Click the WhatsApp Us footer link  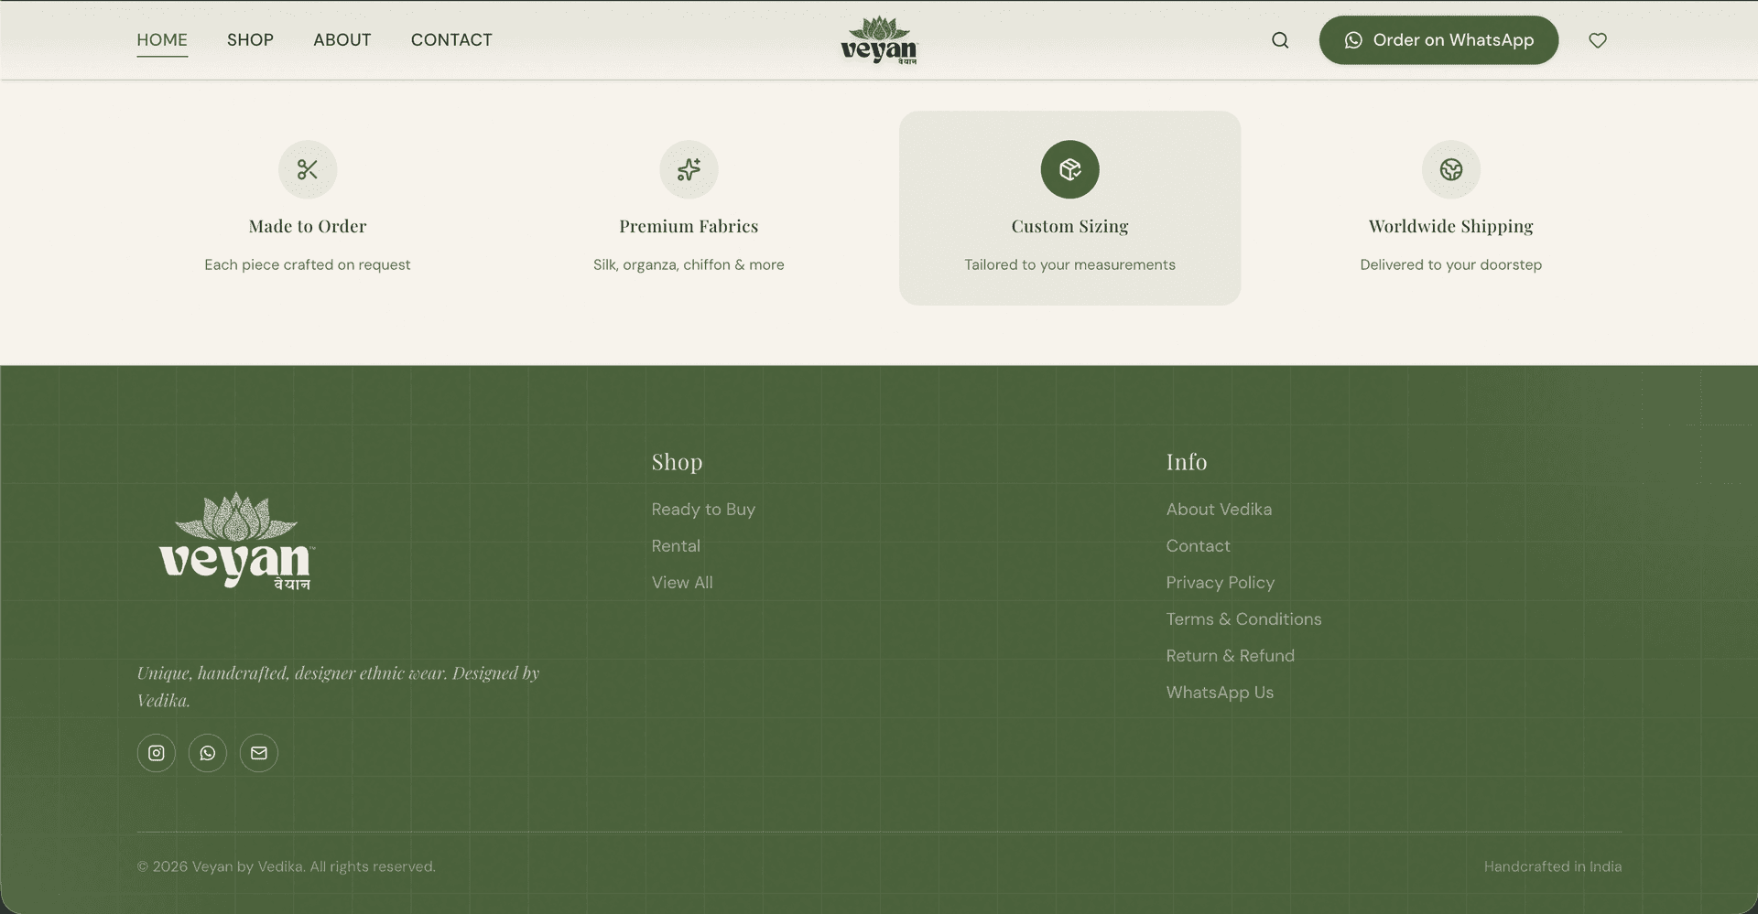pyautogui.click(x=1220, y=693)
